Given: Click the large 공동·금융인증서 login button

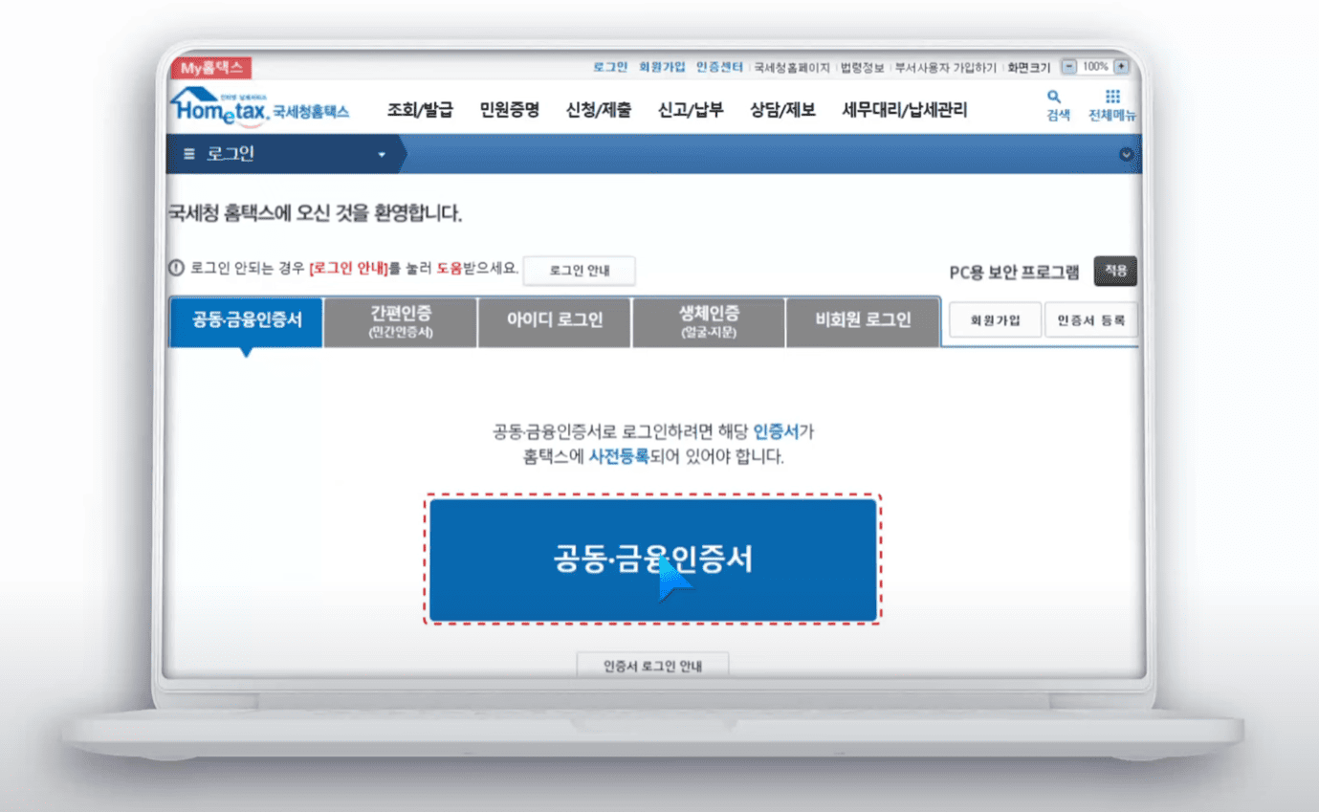Looking at the screenshot, I should click(x=651, y=560).
